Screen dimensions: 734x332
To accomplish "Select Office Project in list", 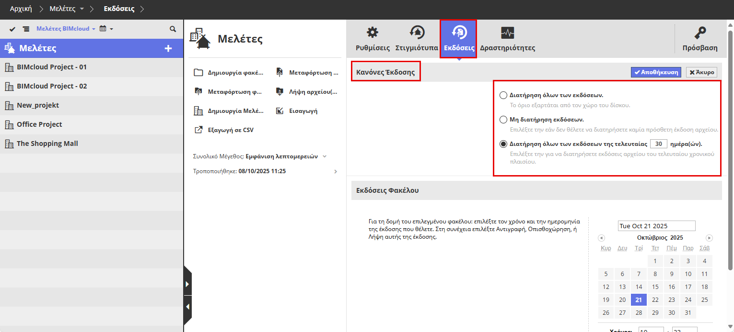I will click(x=92, y=125).
